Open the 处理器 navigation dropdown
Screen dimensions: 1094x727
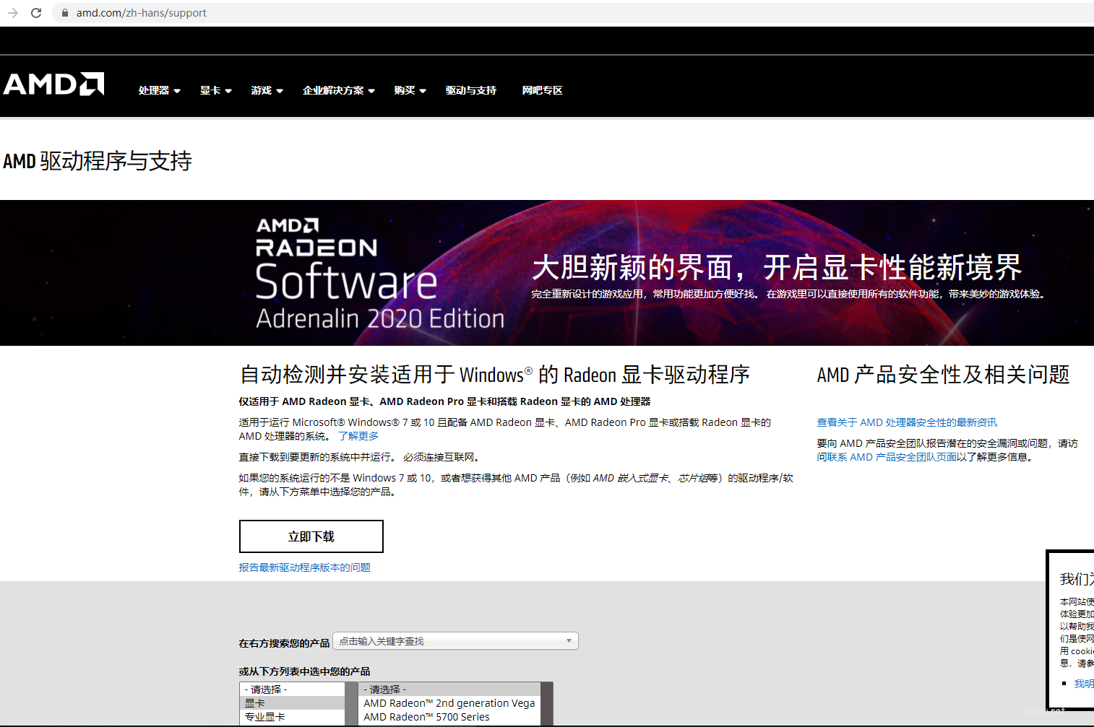point(159,90)
